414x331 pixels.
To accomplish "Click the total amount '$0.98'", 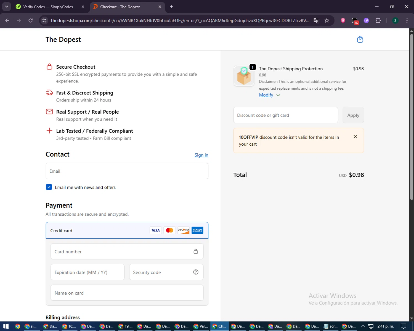I will pos(356,175).
